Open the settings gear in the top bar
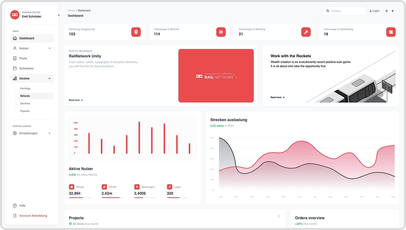The image size is (406, 230). pos(386,11)
